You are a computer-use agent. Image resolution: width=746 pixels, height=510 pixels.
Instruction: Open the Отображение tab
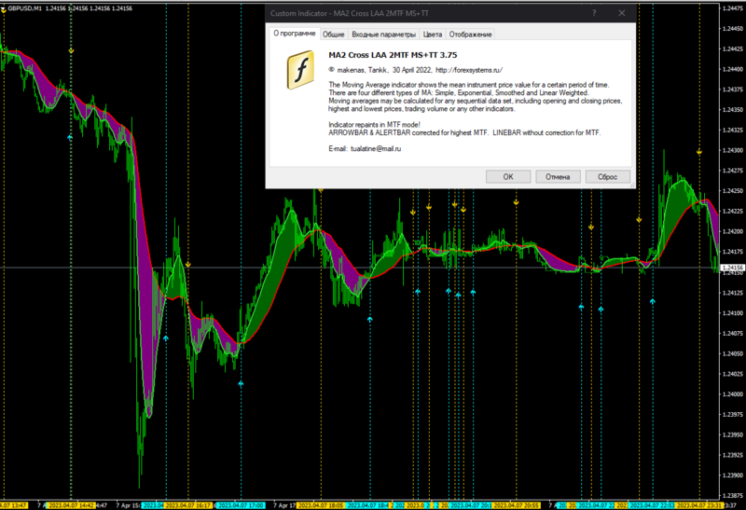pyautogui.click(x=470, y=34)
